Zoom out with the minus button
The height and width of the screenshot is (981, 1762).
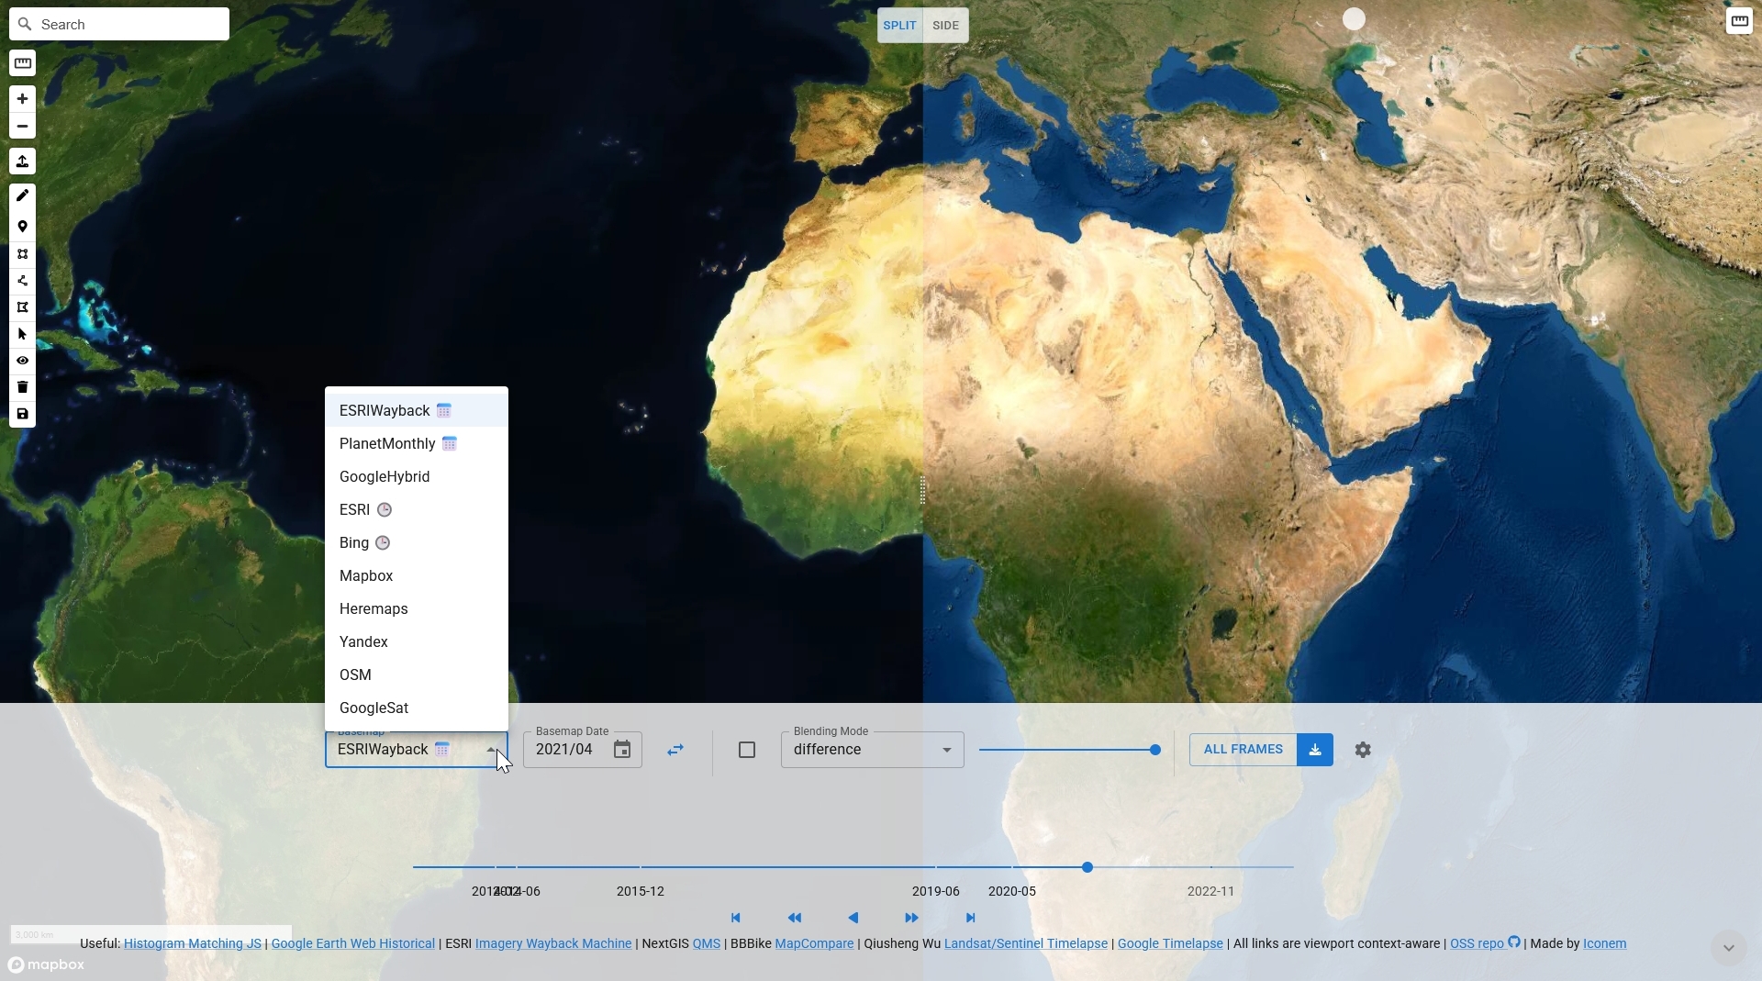click(22, 126)
